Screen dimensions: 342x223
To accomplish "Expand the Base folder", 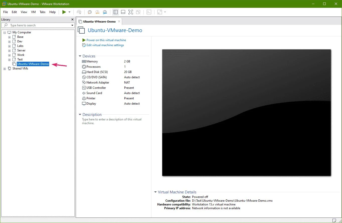I will click(10, 37).
